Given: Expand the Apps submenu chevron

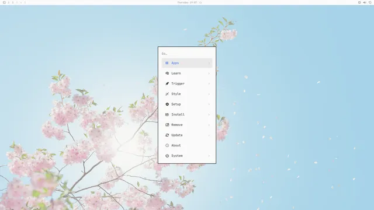Looking at the screenshot, I should 209,63.
